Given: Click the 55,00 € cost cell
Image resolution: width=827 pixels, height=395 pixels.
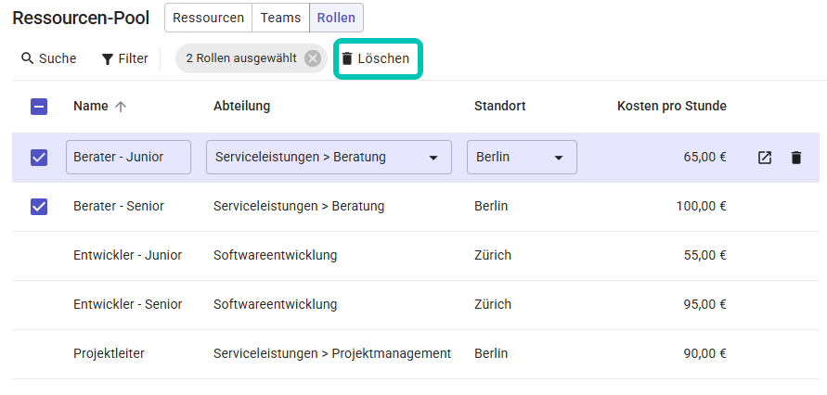Looking at the screenshot, I should [x=704, y=255].
